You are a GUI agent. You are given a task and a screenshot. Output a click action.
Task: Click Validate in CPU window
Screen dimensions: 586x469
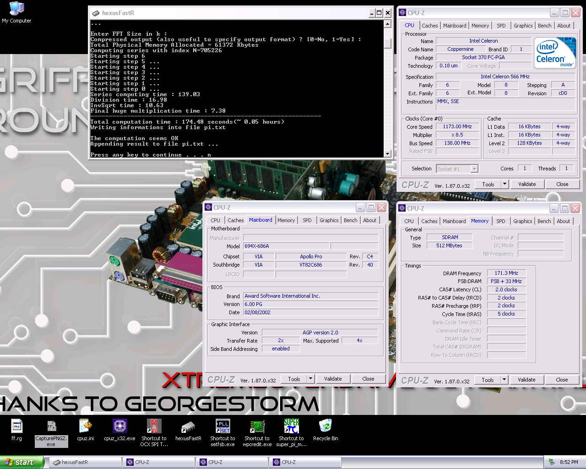point(527,184)
